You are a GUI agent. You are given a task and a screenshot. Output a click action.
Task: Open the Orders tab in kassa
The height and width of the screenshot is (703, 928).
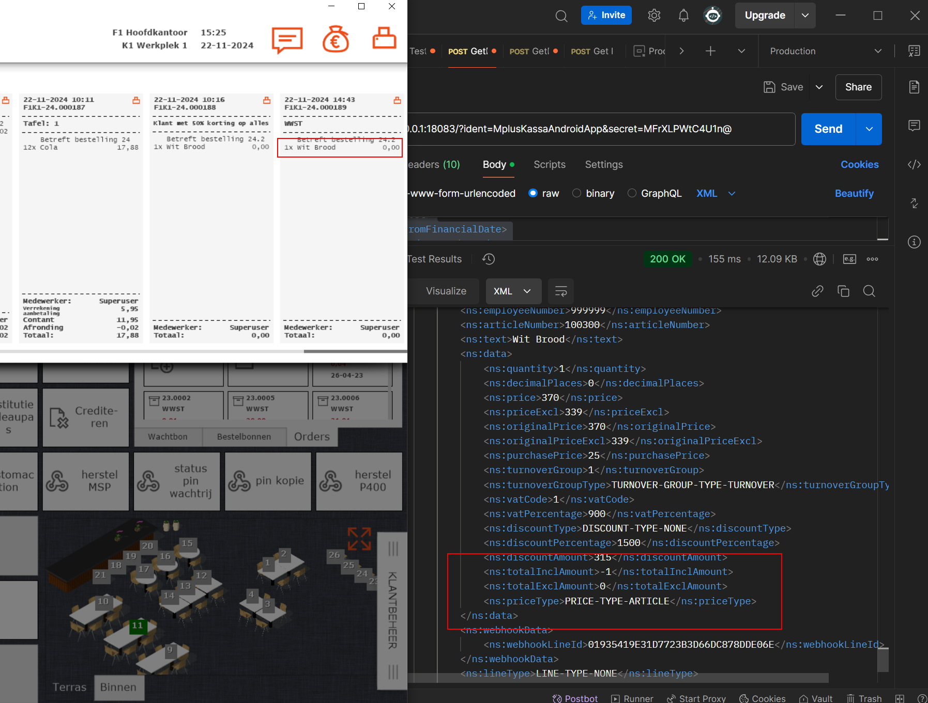click(x=312, y=436)
